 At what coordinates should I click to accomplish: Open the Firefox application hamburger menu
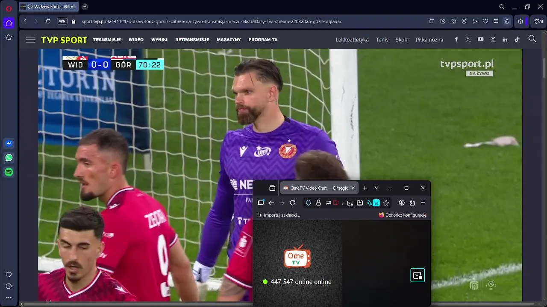pos(423,203)
